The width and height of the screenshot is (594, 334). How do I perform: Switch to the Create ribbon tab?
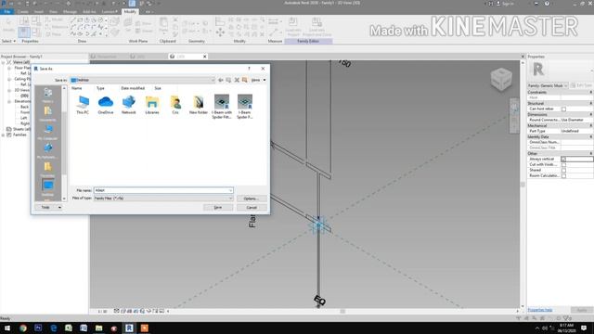[x=22, y=12]
